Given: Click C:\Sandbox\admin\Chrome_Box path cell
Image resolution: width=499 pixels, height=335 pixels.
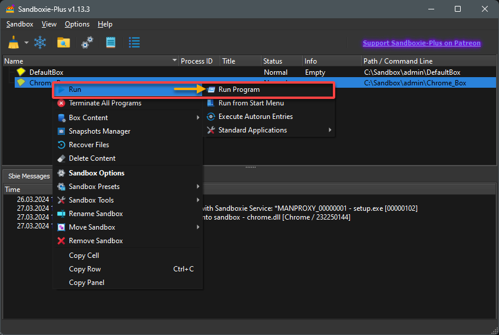Looking at the screenshot, I should [415, 83].
